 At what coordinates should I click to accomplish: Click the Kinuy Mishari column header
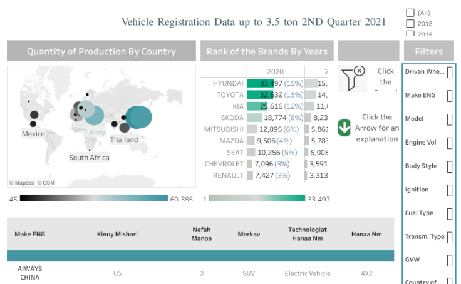click(117, 235)
